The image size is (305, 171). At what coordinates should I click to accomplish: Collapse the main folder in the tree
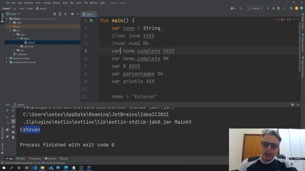click(14, 35)
